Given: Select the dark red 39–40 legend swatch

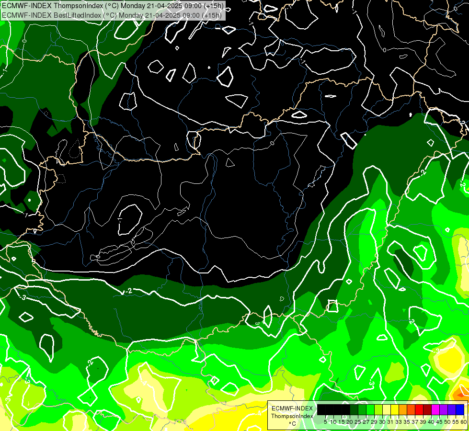Looking at the screenshot, I should tap(427, 410).
